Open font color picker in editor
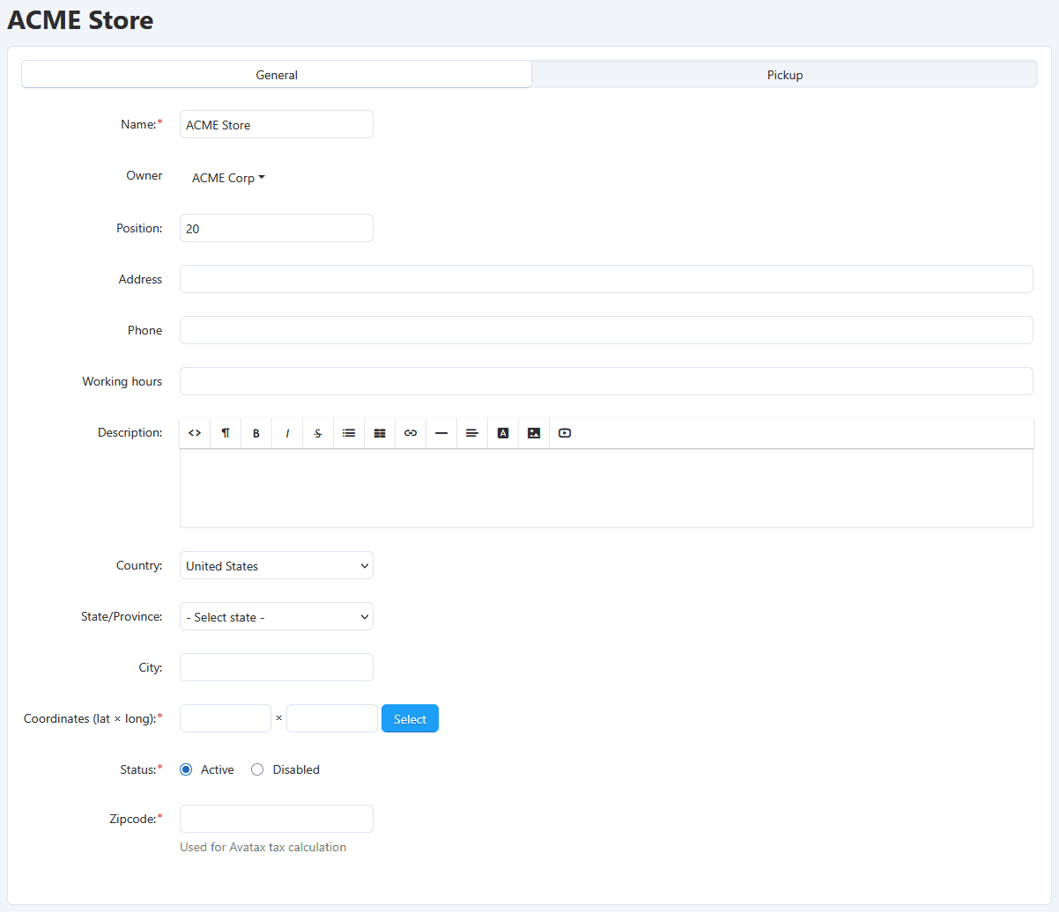Image resolution: width=1059 pixels, height=912 pixels. 503,433
